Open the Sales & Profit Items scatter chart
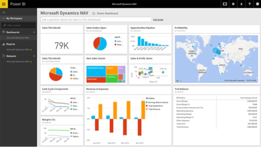 point(150,74)
